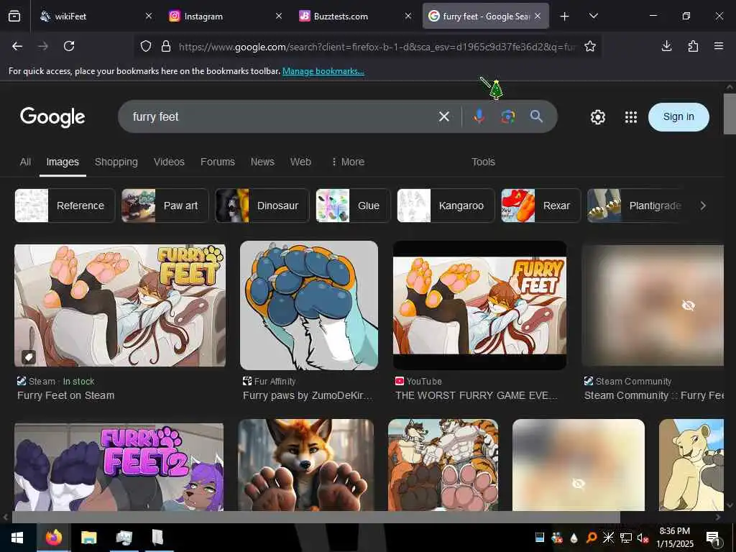This screenshot has width=736, height=552.
Task: Close the Buzztests.com tab
Action: pos(408,17)
